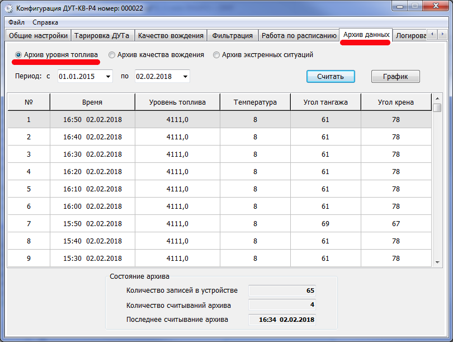This screenshot has width=453, height=342.
Task: Click the table scrollbar up arrow
Action: (437, 99)
